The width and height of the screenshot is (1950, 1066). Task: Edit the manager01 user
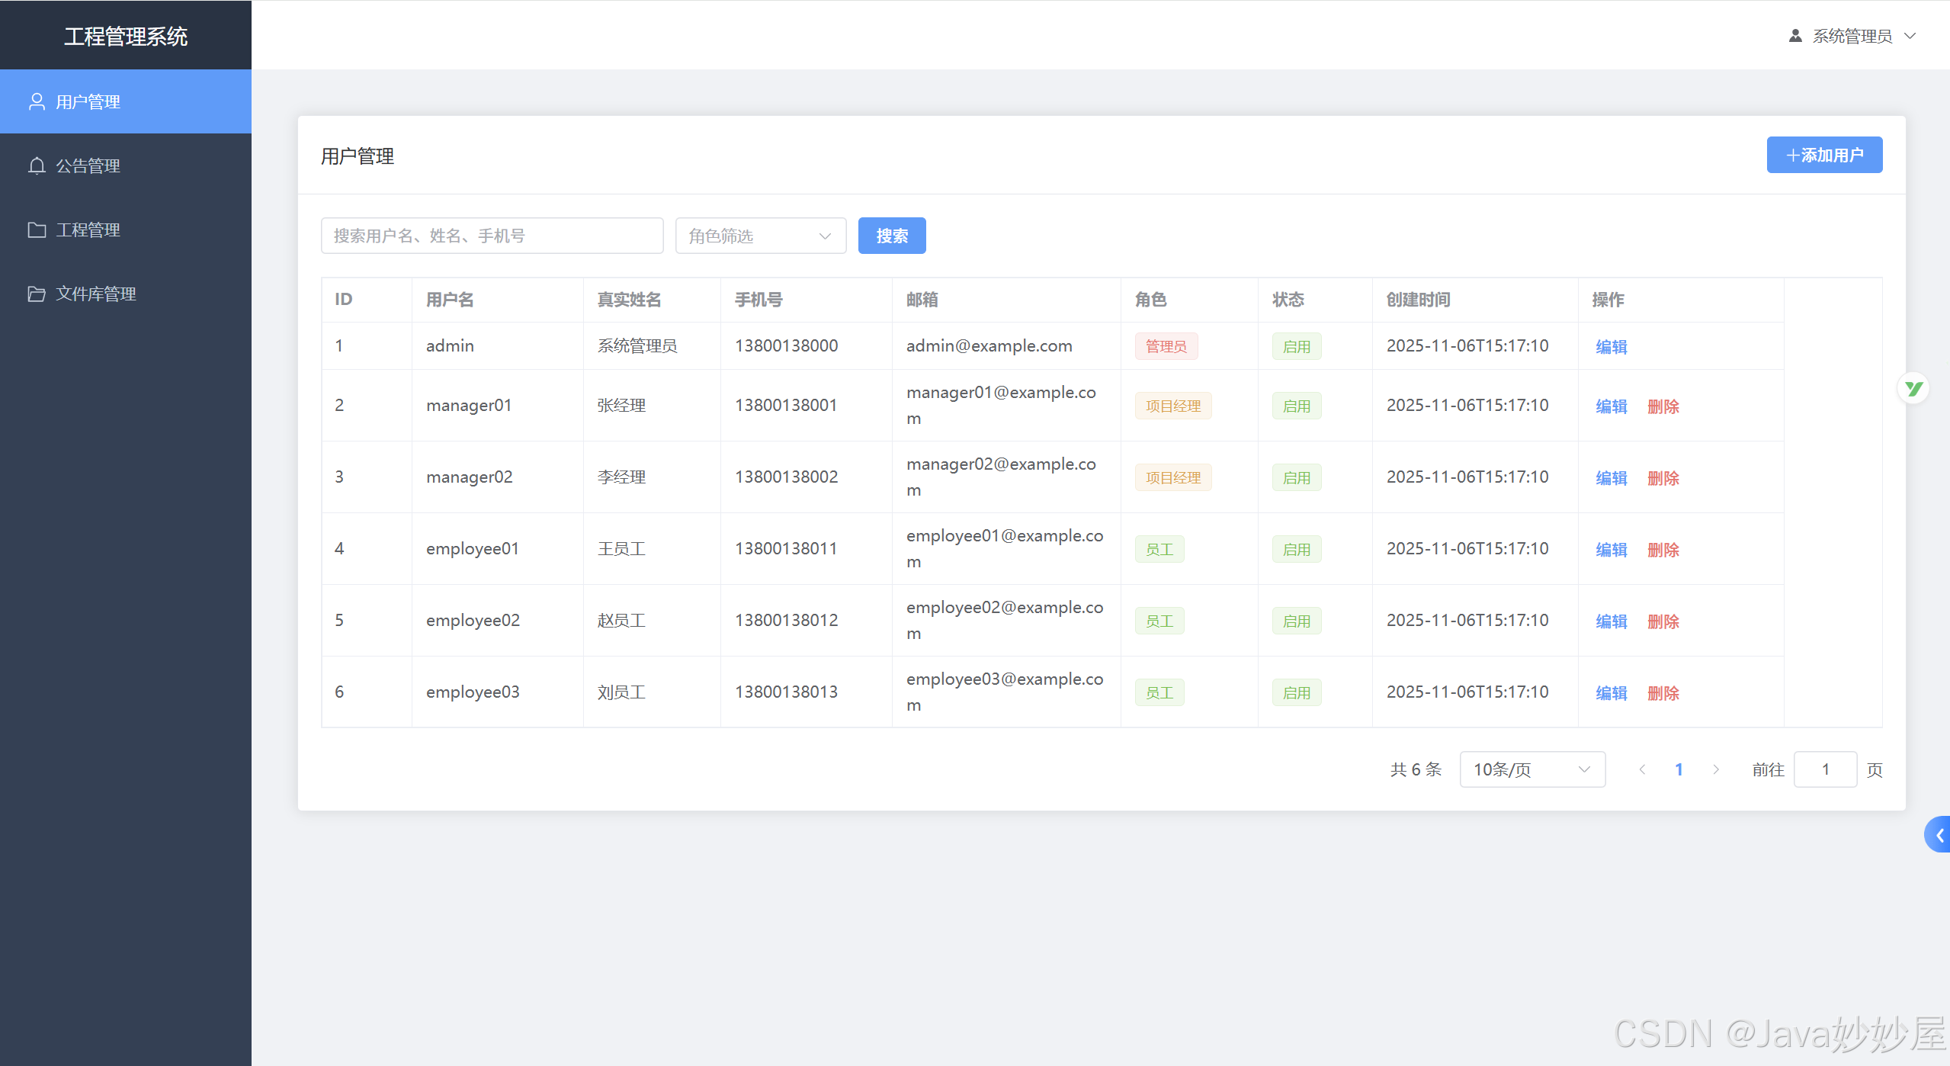(x=1612, y=406)
